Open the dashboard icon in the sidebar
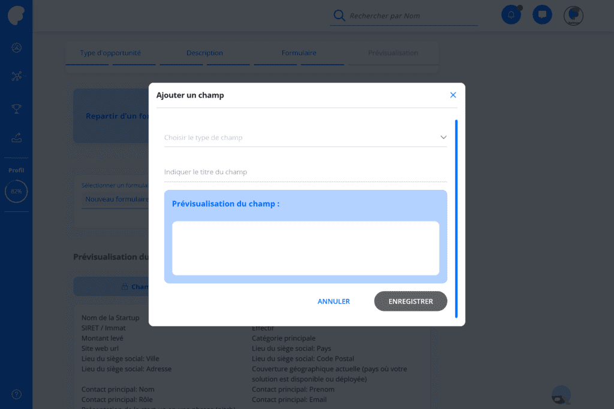Screen dimensions: 614x409 coord(16,48)
